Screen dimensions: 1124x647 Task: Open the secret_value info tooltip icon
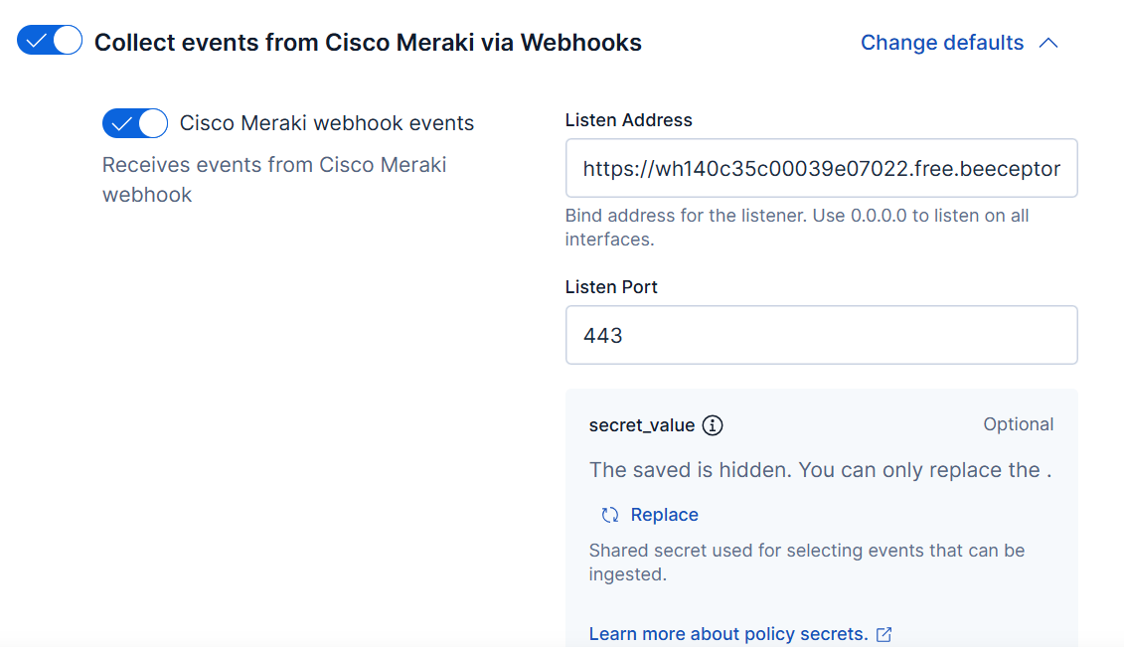[x=713, y=425]
